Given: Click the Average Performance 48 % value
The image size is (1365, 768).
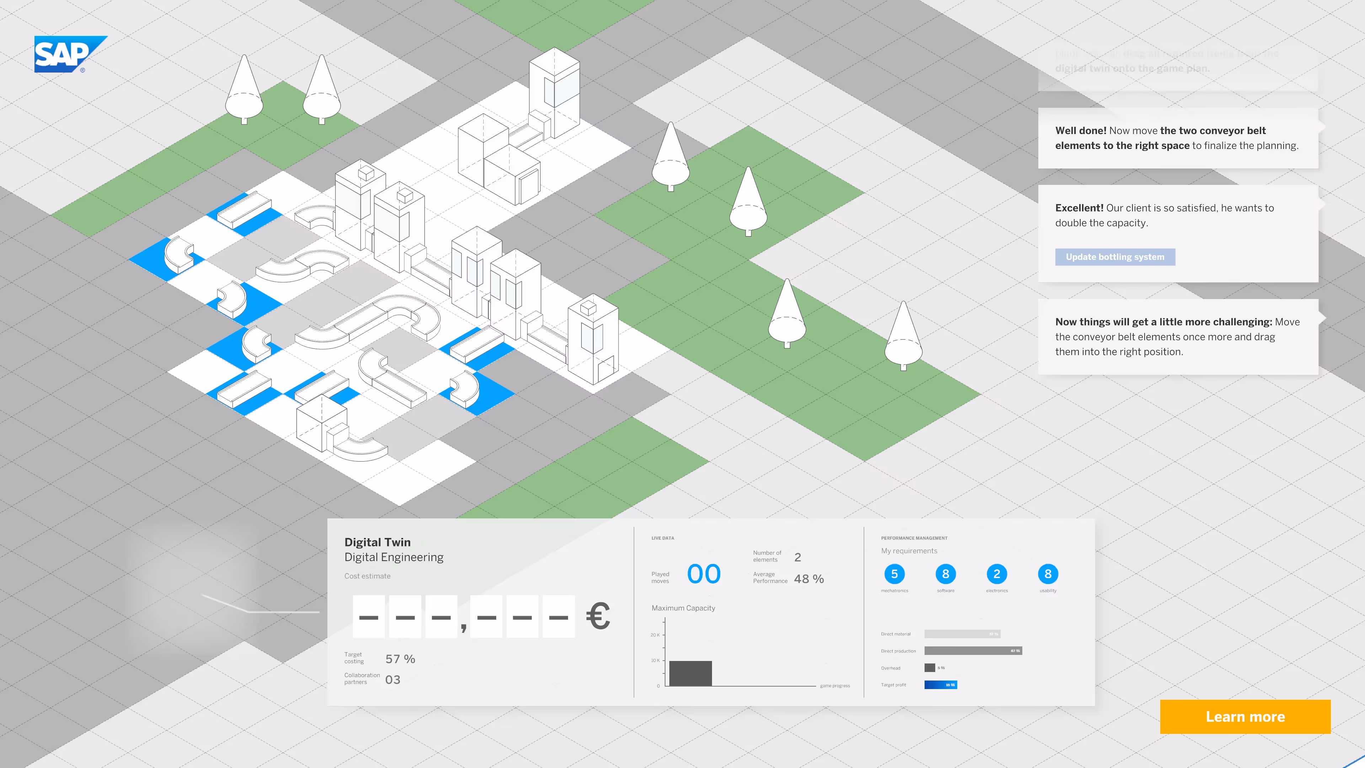Looking at the screenshot, I should [809, 579].
